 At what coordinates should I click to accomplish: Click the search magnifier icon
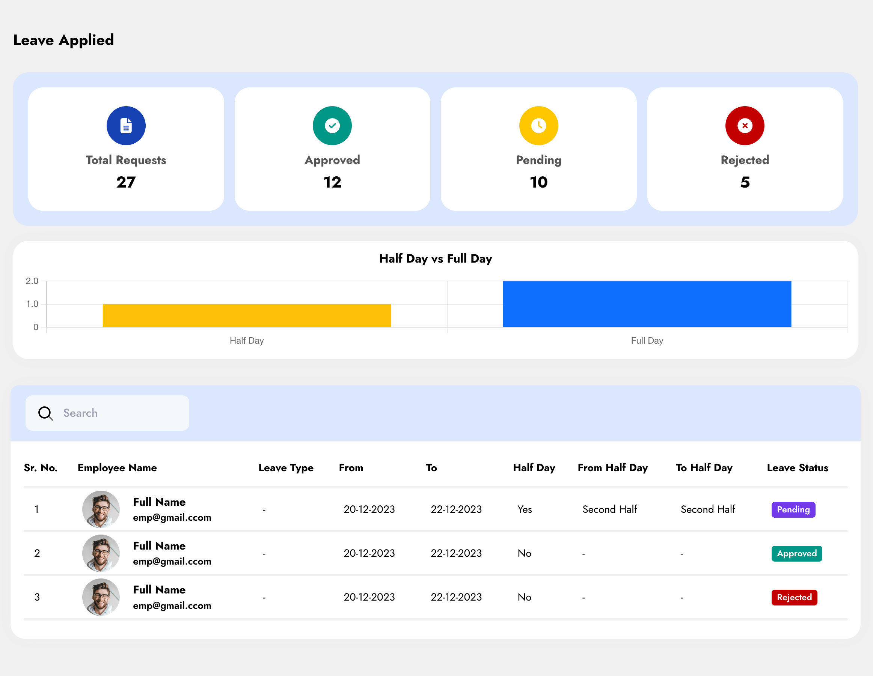(x=45, y=413)
